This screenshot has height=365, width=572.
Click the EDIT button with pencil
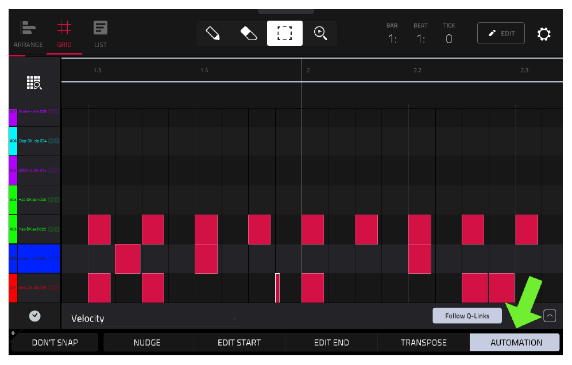pyautogui.click(x=501, y=33)
